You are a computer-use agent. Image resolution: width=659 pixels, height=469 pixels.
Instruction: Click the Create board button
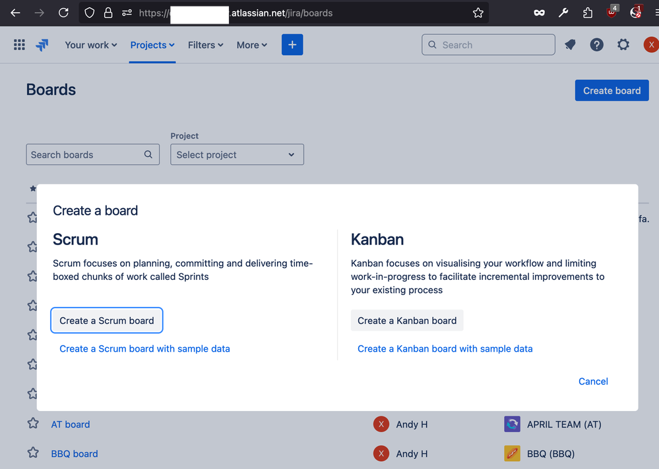[612, 91]
